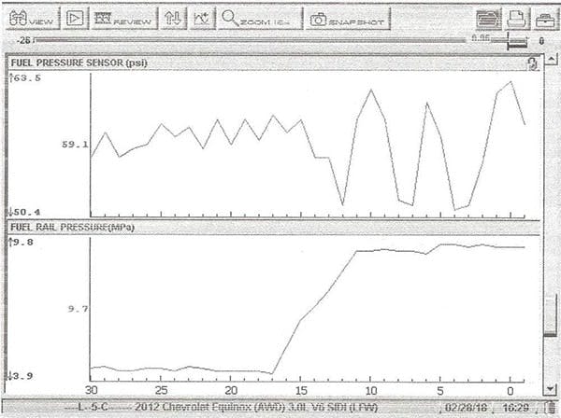
Task: Click the 20 time axis label
Action: tap(231, 390)
